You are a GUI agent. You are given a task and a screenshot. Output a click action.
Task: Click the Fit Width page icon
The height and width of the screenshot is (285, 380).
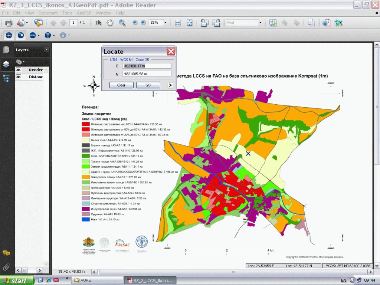178,23
